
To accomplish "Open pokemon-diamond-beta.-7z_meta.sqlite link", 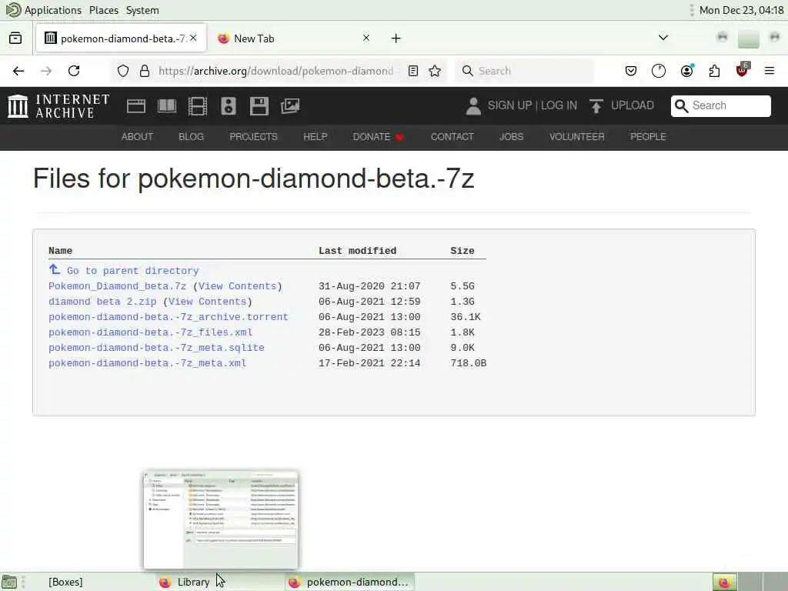I will coord(156,348).
